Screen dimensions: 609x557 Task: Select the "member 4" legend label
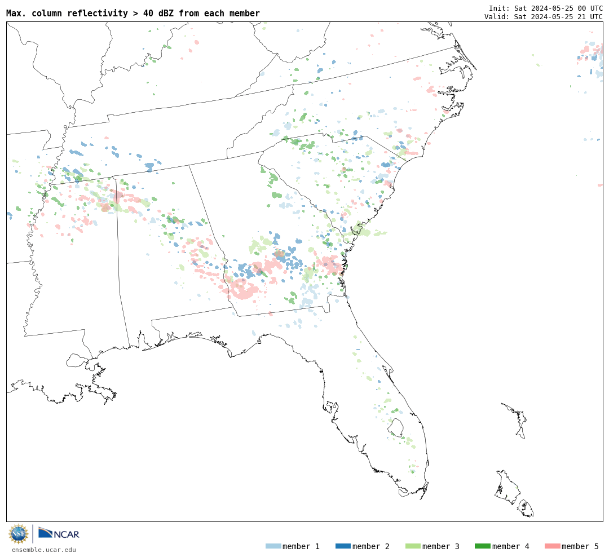pyautogui.click(x=510, y=546)
